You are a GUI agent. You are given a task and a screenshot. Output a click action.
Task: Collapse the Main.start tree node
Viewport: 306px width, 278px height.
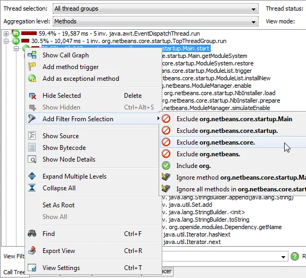point(16,48)
